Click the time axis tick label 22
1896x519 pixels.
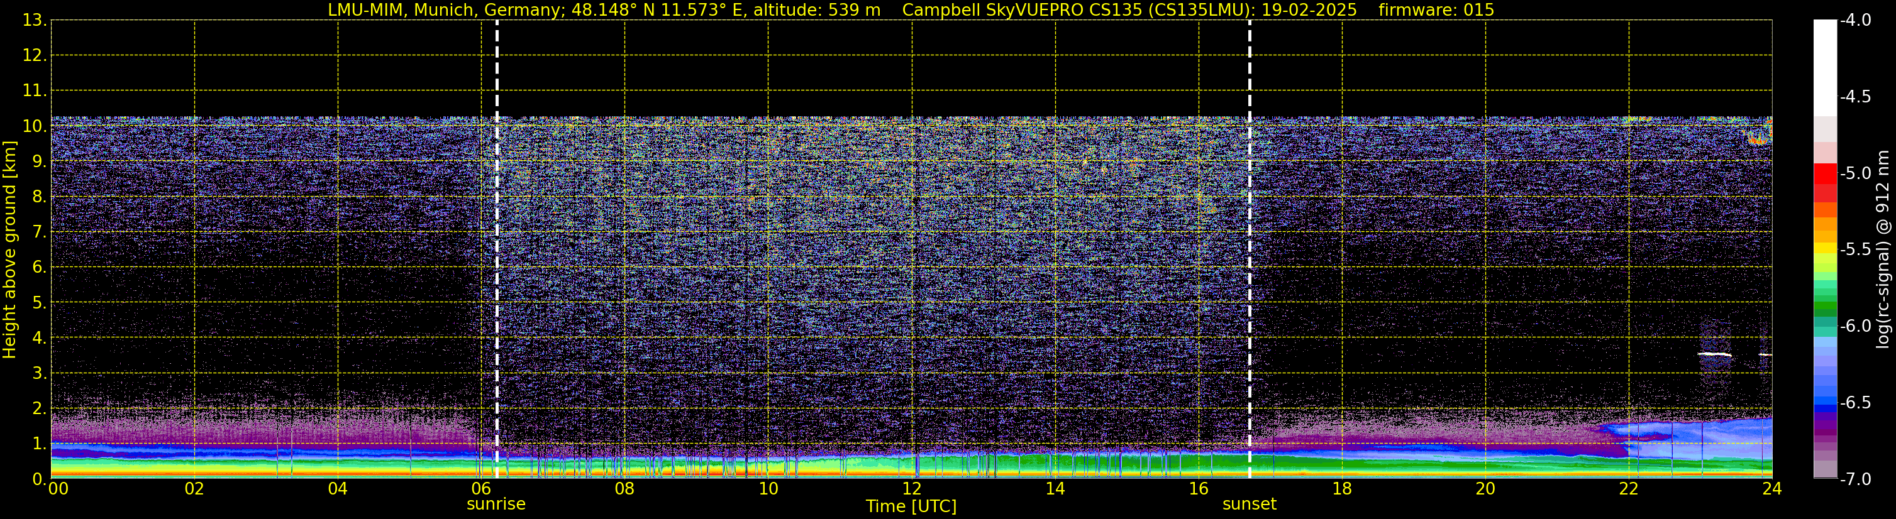(x=1629, y=489)
